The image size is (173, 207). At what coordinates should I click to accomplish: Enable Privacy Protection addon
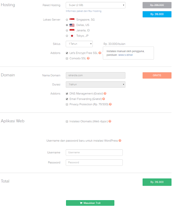coord(67,104)
